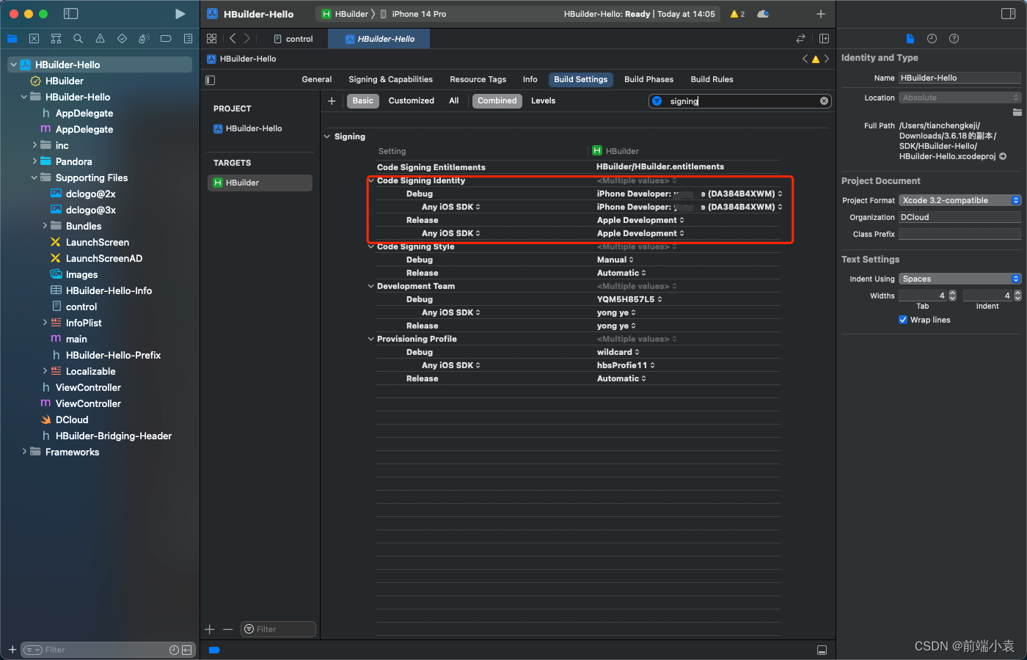Add a target with bottom plus button

pyautogui.click(x=210, y=629)
